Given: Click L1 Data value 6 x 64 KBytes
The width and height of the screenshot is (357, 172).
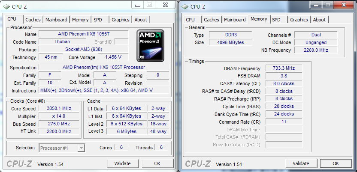Looking at the screenshot, I should click(x=126, y=108).
